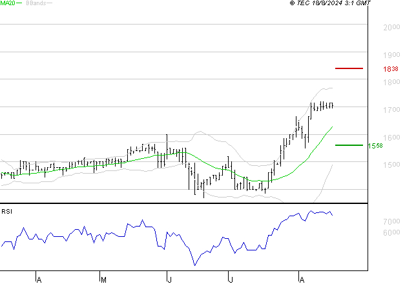Click the second J month axis label
405x284 pixels.
pos(231,280)
